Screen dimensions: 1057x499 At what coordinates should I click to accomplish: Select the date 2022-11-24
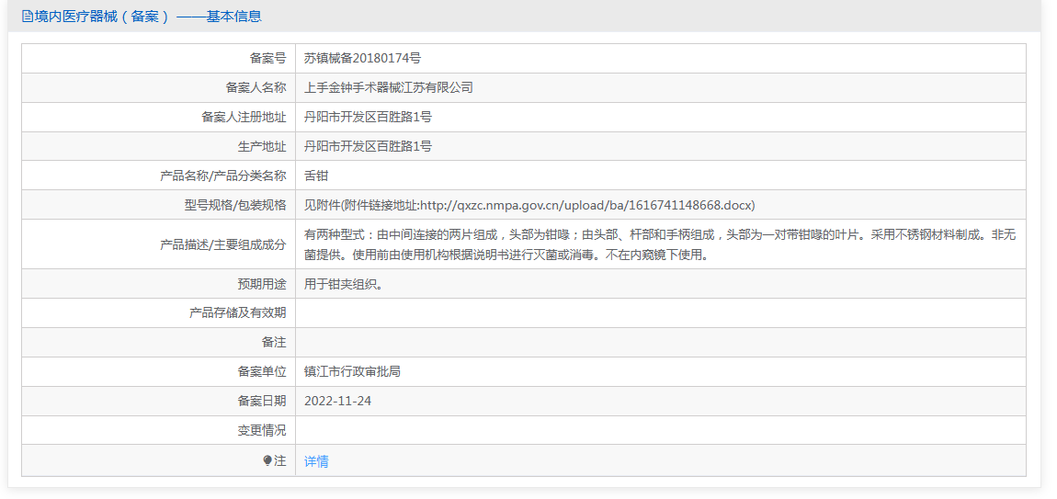pyautogui.click(x=337, y=402)
